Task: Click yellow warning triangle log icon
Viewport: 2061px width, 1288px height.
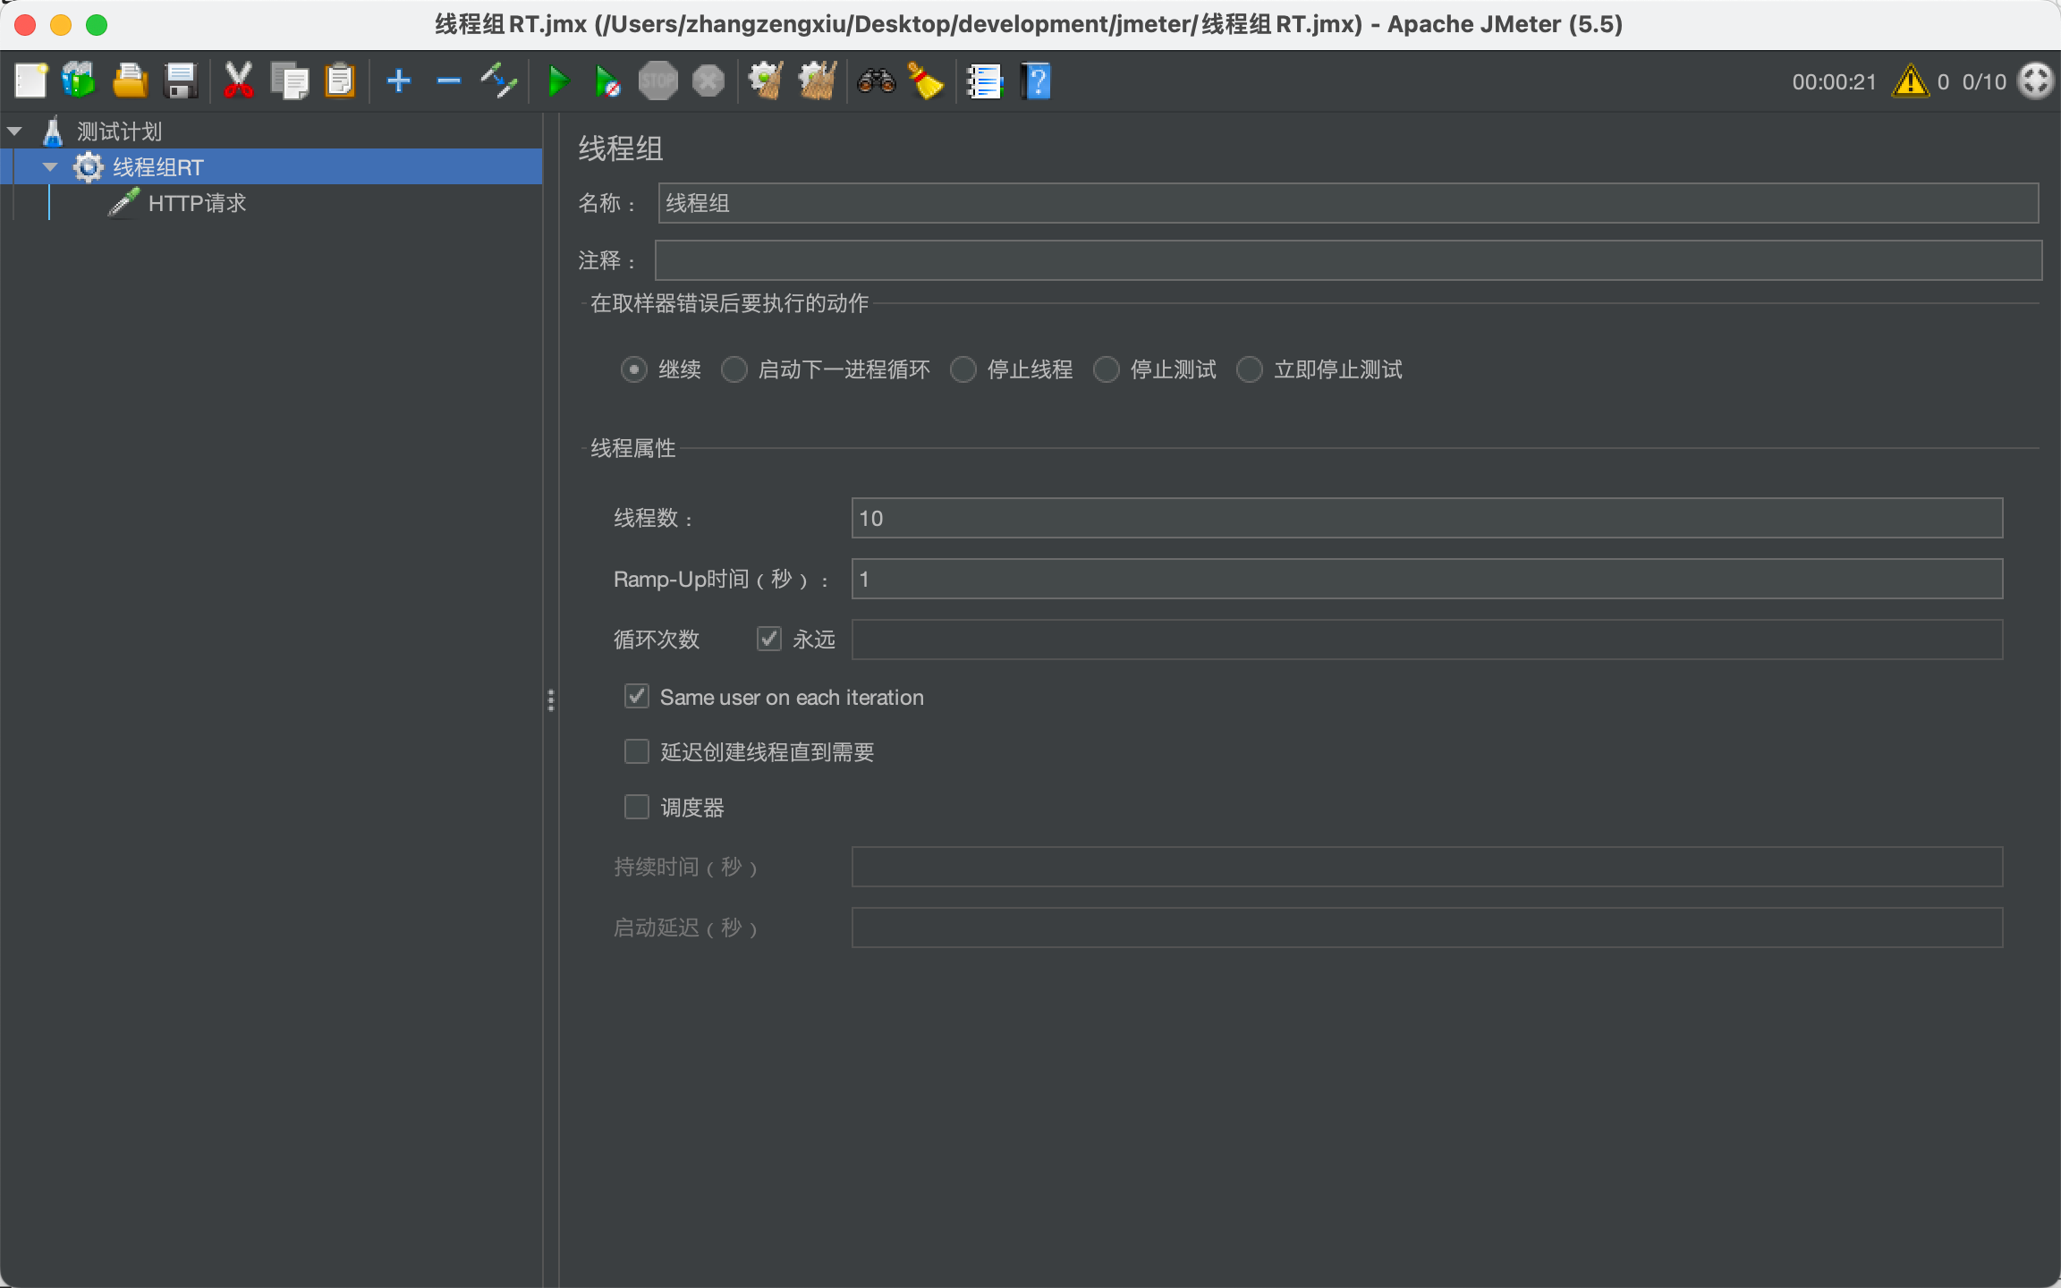Action: pyautogui.click(x=1911, y=81)
